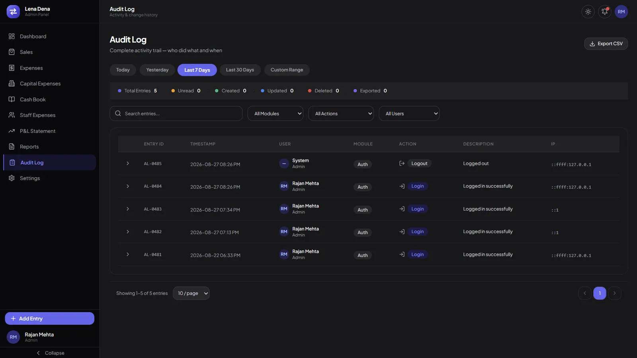
Task: Expand row AL-0482 details
Action: tap(128, 232)
